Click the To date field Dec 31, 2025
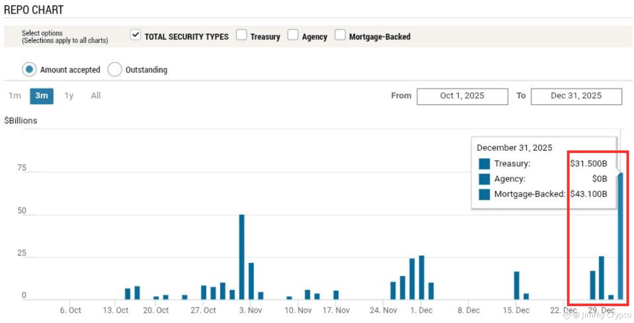Image resolution: width=634 pixels, height=323 pixels. tap(576, 96)
